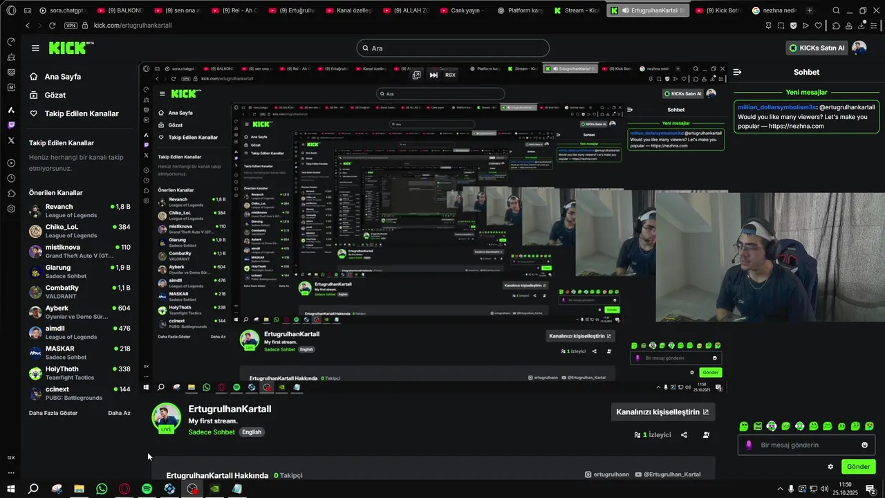Click the nezhna.com link in chat message

click(796, 127)
